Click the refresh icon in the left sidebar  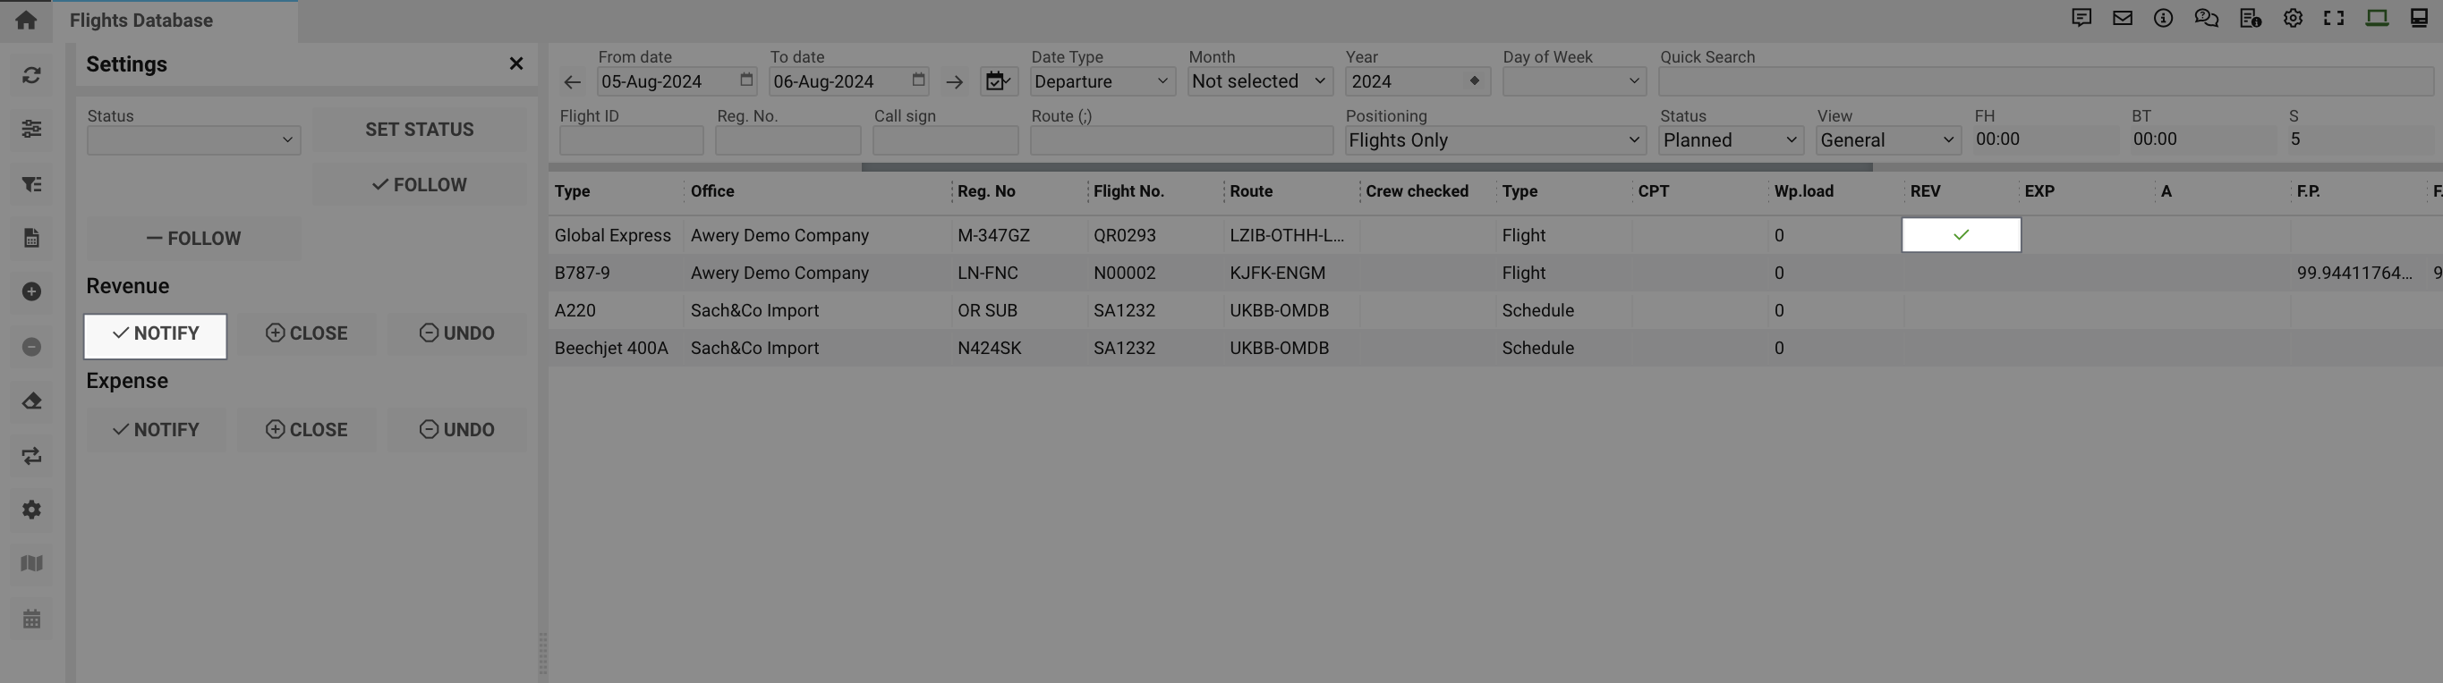(x=31, y=75)
